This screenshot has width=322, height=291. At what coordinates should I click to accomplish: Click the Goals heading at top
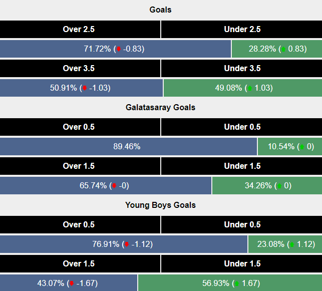pos(161,10)
